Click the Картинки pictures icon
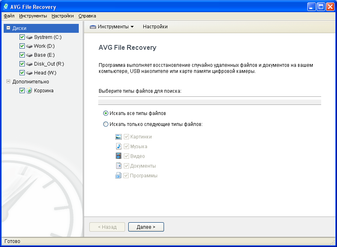Screen dimensions: 337x247 pos(119,137)
